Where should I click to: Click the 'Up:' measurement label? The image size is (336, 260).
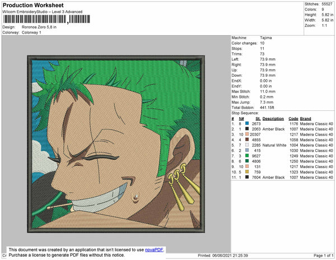coord(235,70)
